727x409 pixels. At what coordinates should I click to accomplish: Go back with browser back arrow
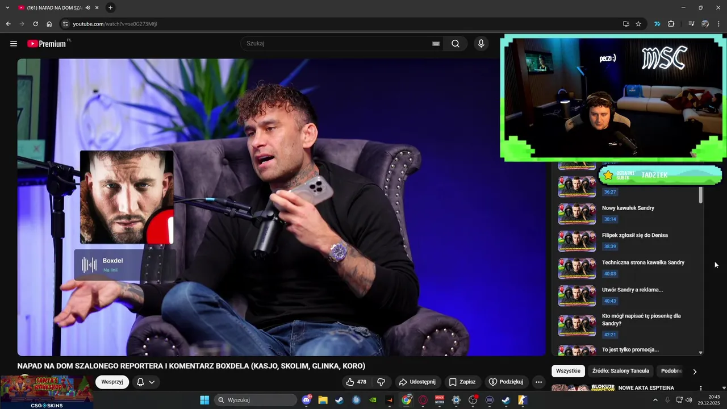[x=8, y=24]
